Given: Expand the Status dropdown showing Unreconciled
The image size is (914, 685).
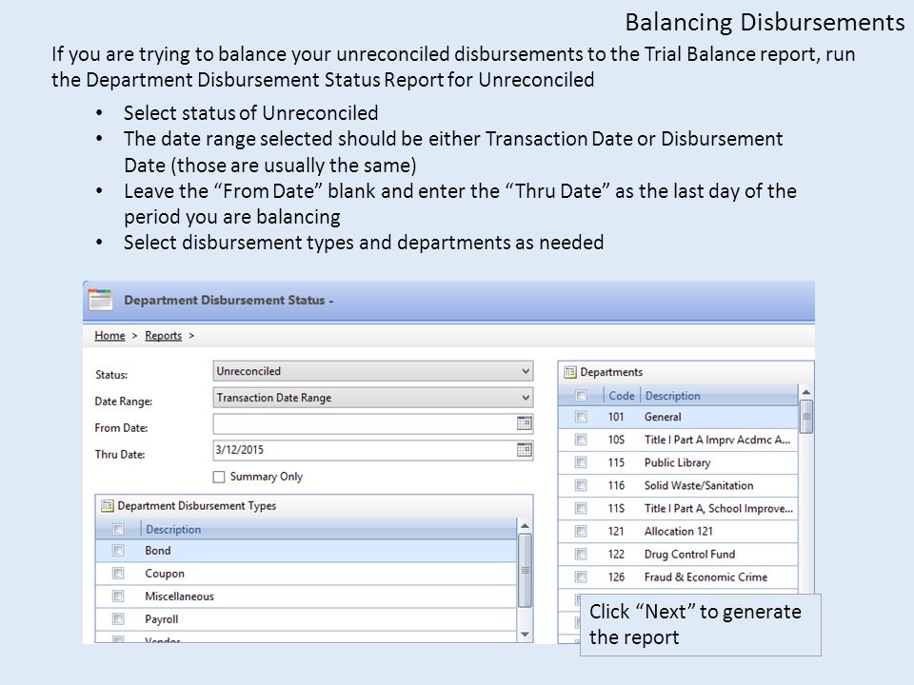Looking at the screenshot, I should tap(373, 371).
